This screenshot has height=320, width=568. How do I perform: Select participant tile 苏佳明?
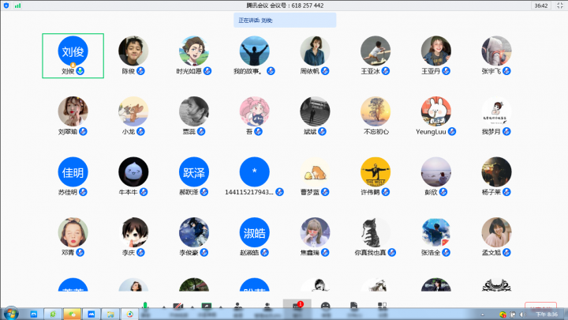[x=73, y=171]
